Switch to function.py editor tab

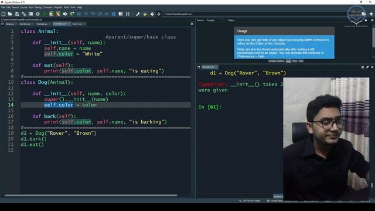26,24
